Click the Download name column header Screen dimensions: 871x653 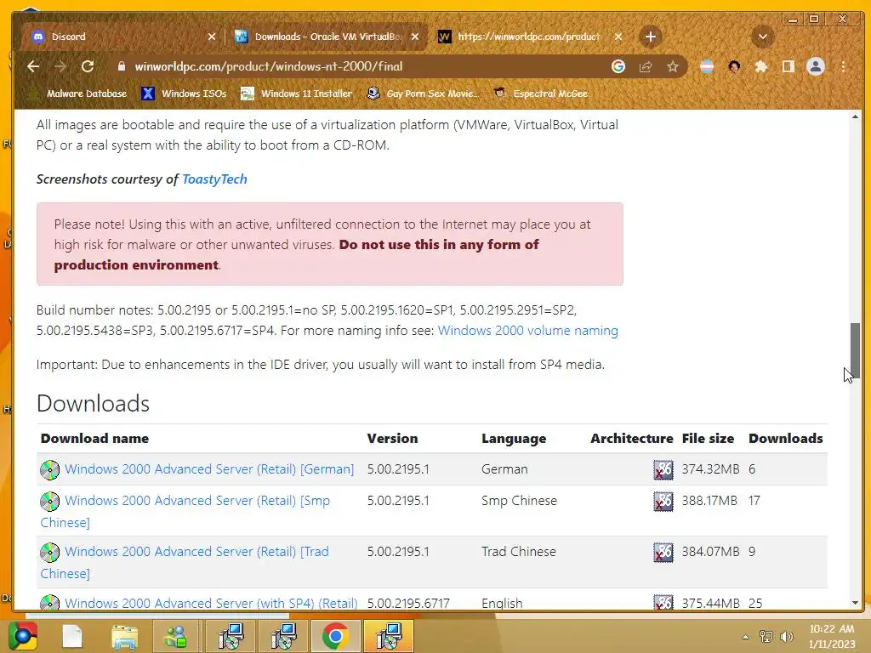(94, 438)
